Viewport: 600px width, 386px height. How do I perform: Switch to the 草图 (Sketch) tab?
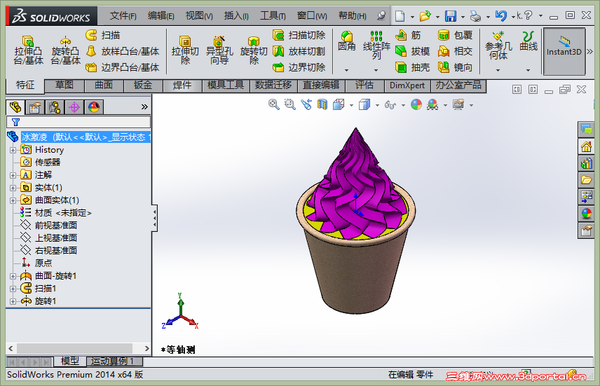[64, 85]
